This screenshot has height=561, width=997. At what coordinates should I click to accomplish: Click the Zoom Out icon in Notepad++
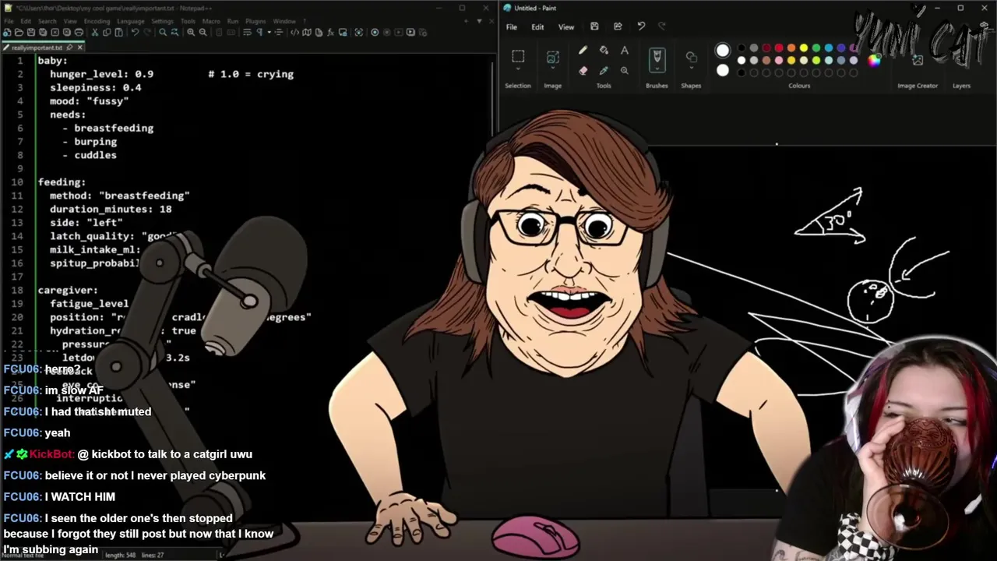203,32
